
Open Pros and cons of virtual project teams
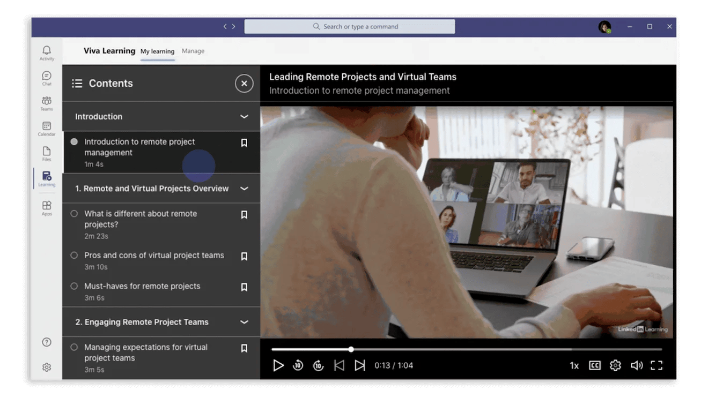pos(161,261)
